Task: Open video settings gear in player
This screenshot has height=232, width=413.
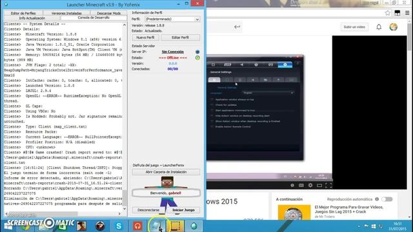Action: (310, 185)
